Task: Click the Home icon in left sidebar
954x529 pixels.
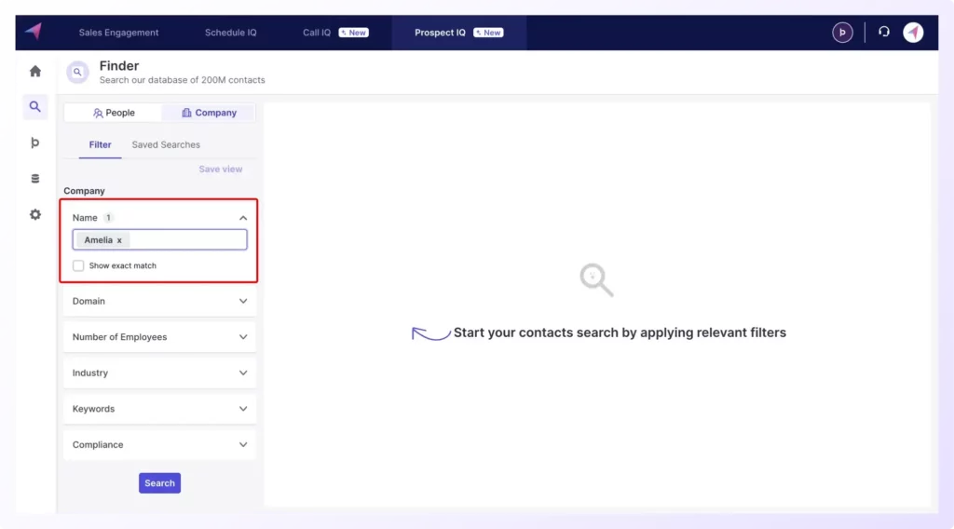Action: pyautogui.click(x=35, y=71)
